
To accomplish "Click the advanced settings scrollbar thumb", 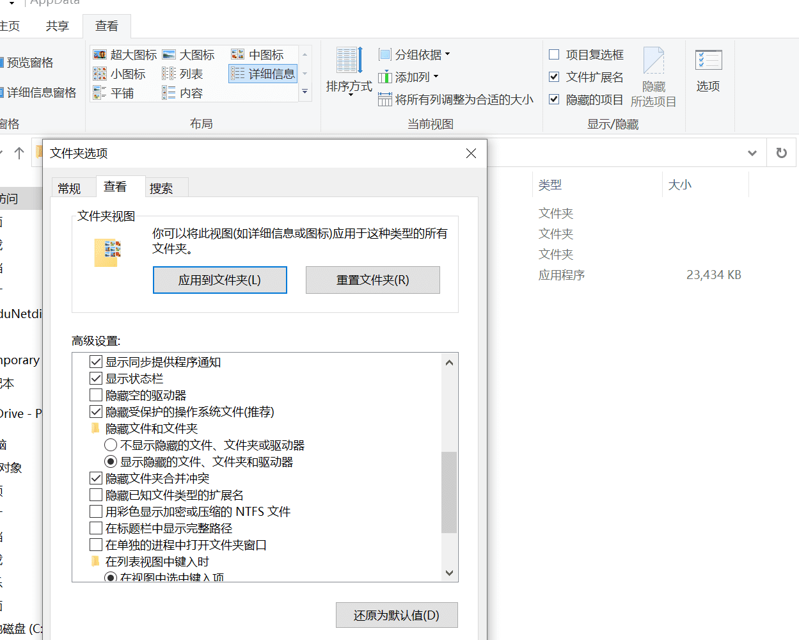I will pos(449,492).
